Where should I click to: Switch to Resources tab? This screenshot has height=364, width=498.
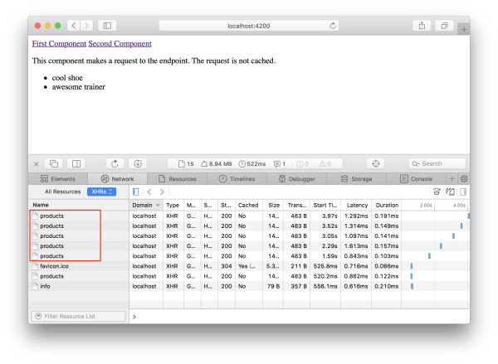[x=178, y=179]
